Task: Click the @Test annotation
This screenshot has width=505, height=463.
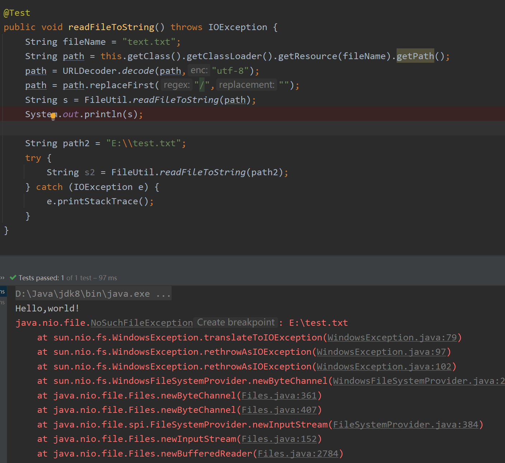Action: click(17, 13)
